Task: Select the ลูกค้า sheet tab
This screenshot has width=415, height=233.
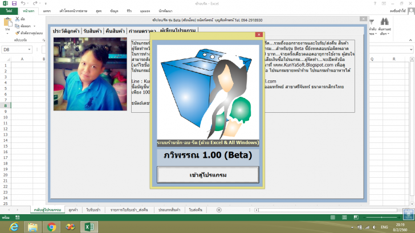Action: pyautogui.click(x=73, y=210)
